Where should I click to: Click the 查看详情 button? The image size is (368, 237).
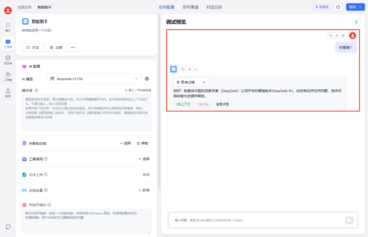pos(222,104)
